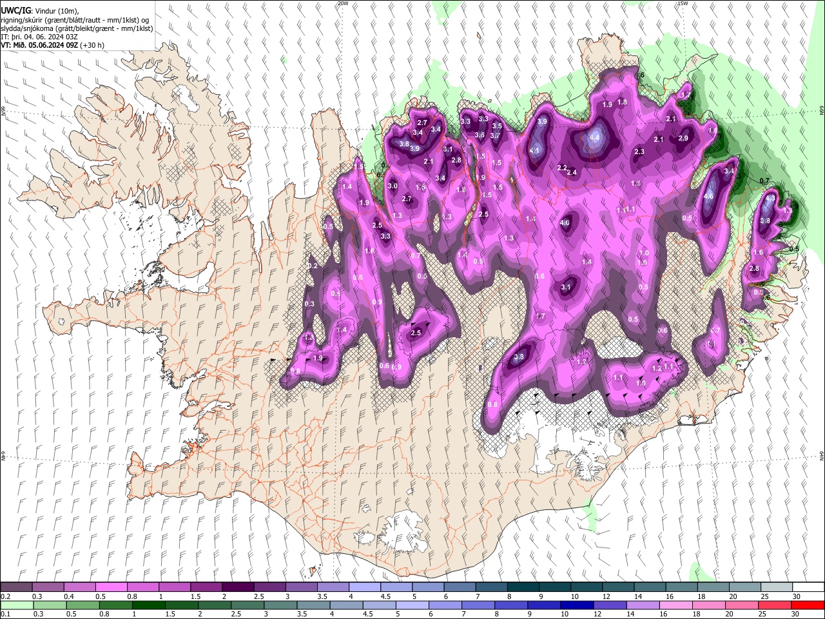Screen dimensions: 825x619
Task: Click the 'UWC/IG: Vindur (10m)' title line
Action: (x=39, y=11)
